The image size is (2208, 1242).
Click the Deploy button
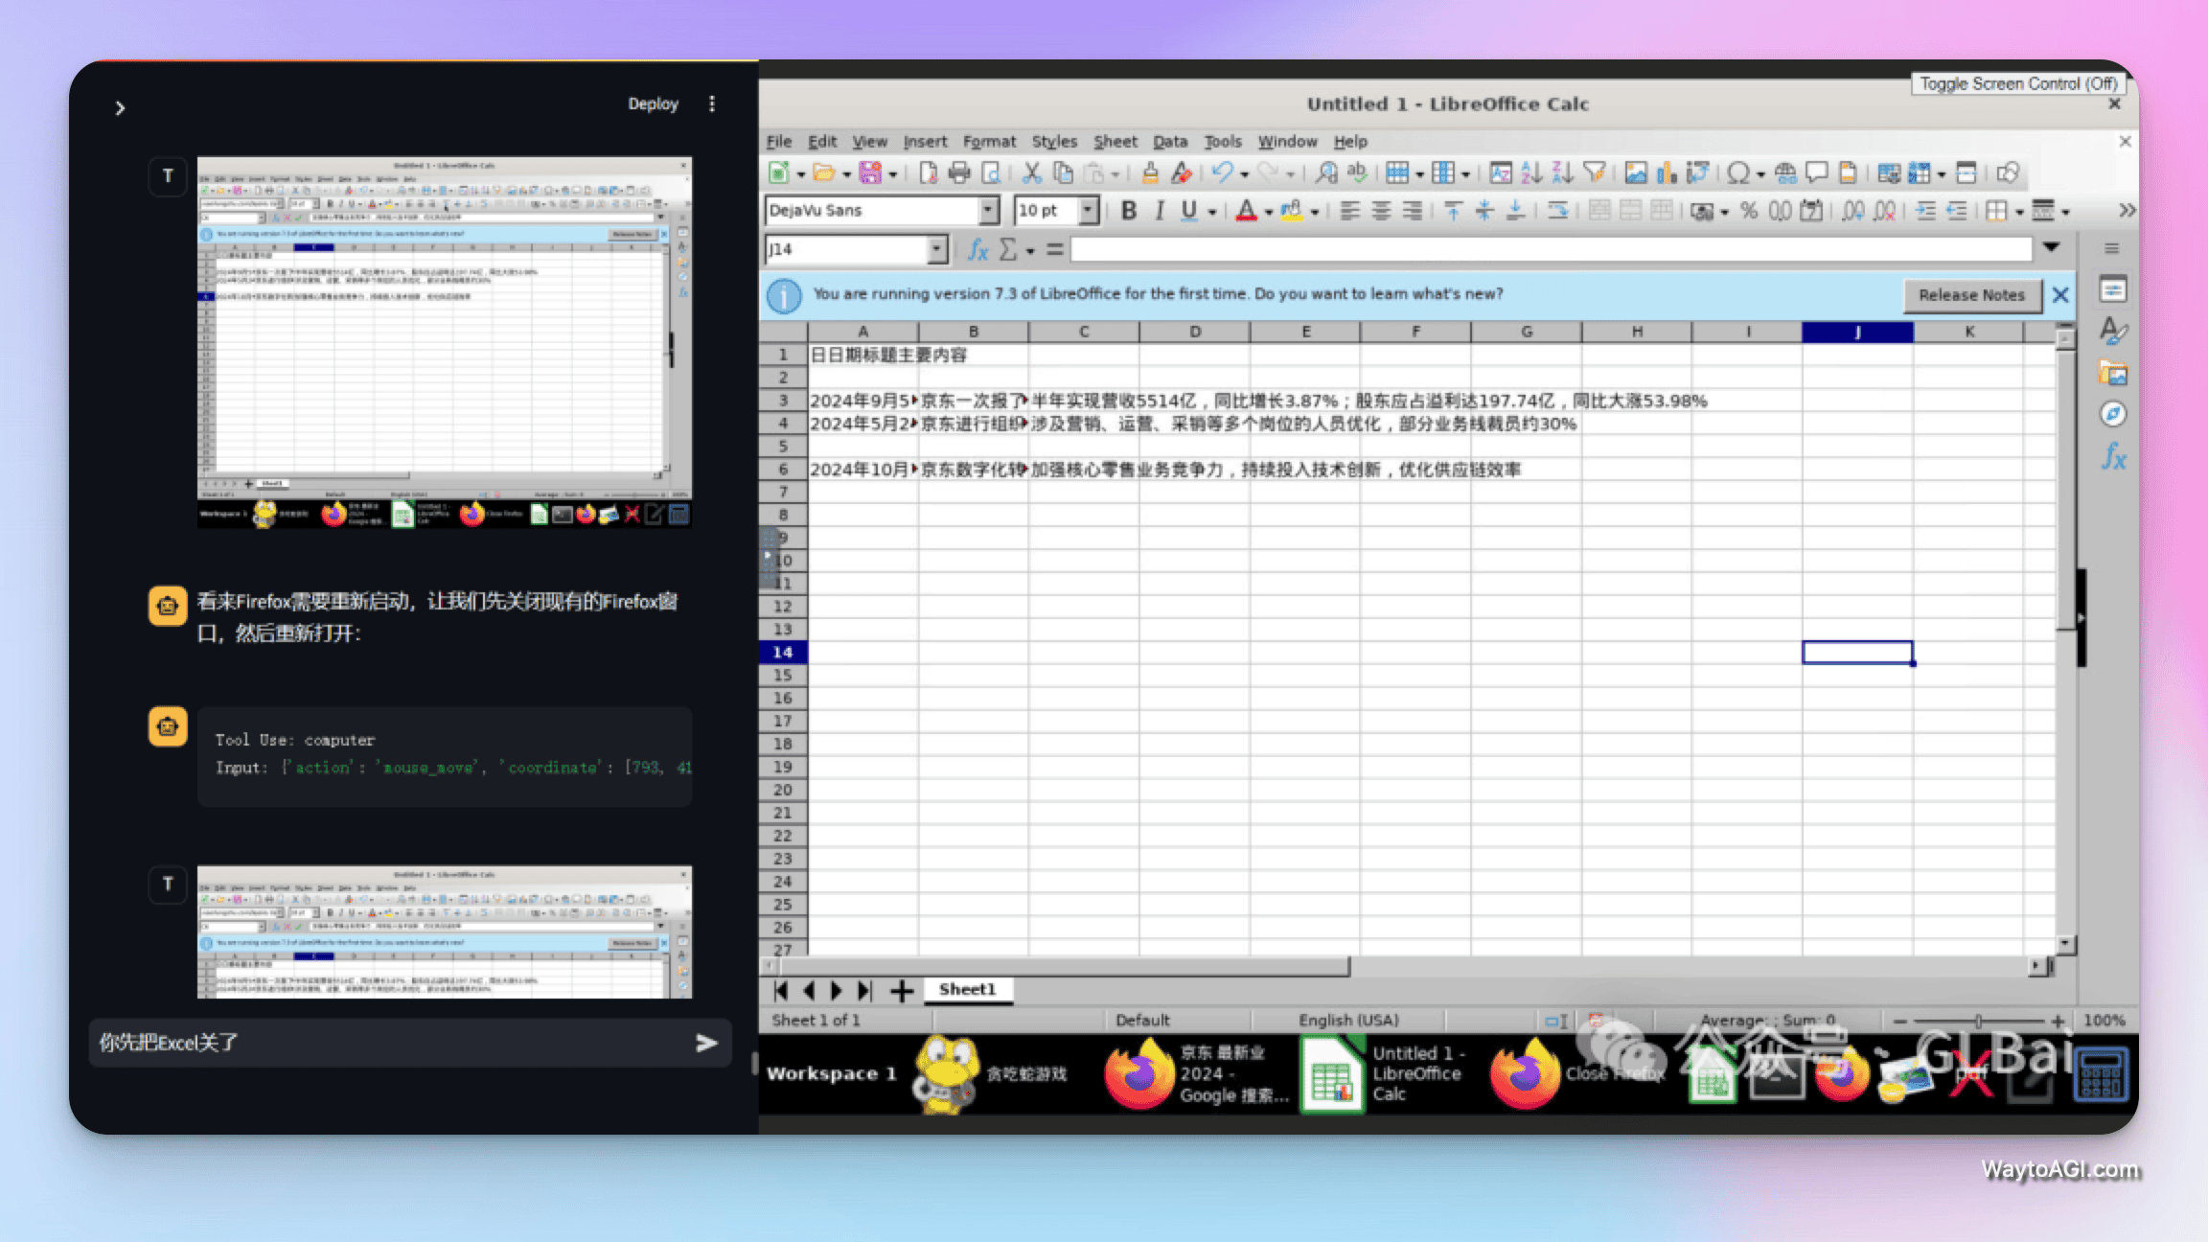pos(653,103)
